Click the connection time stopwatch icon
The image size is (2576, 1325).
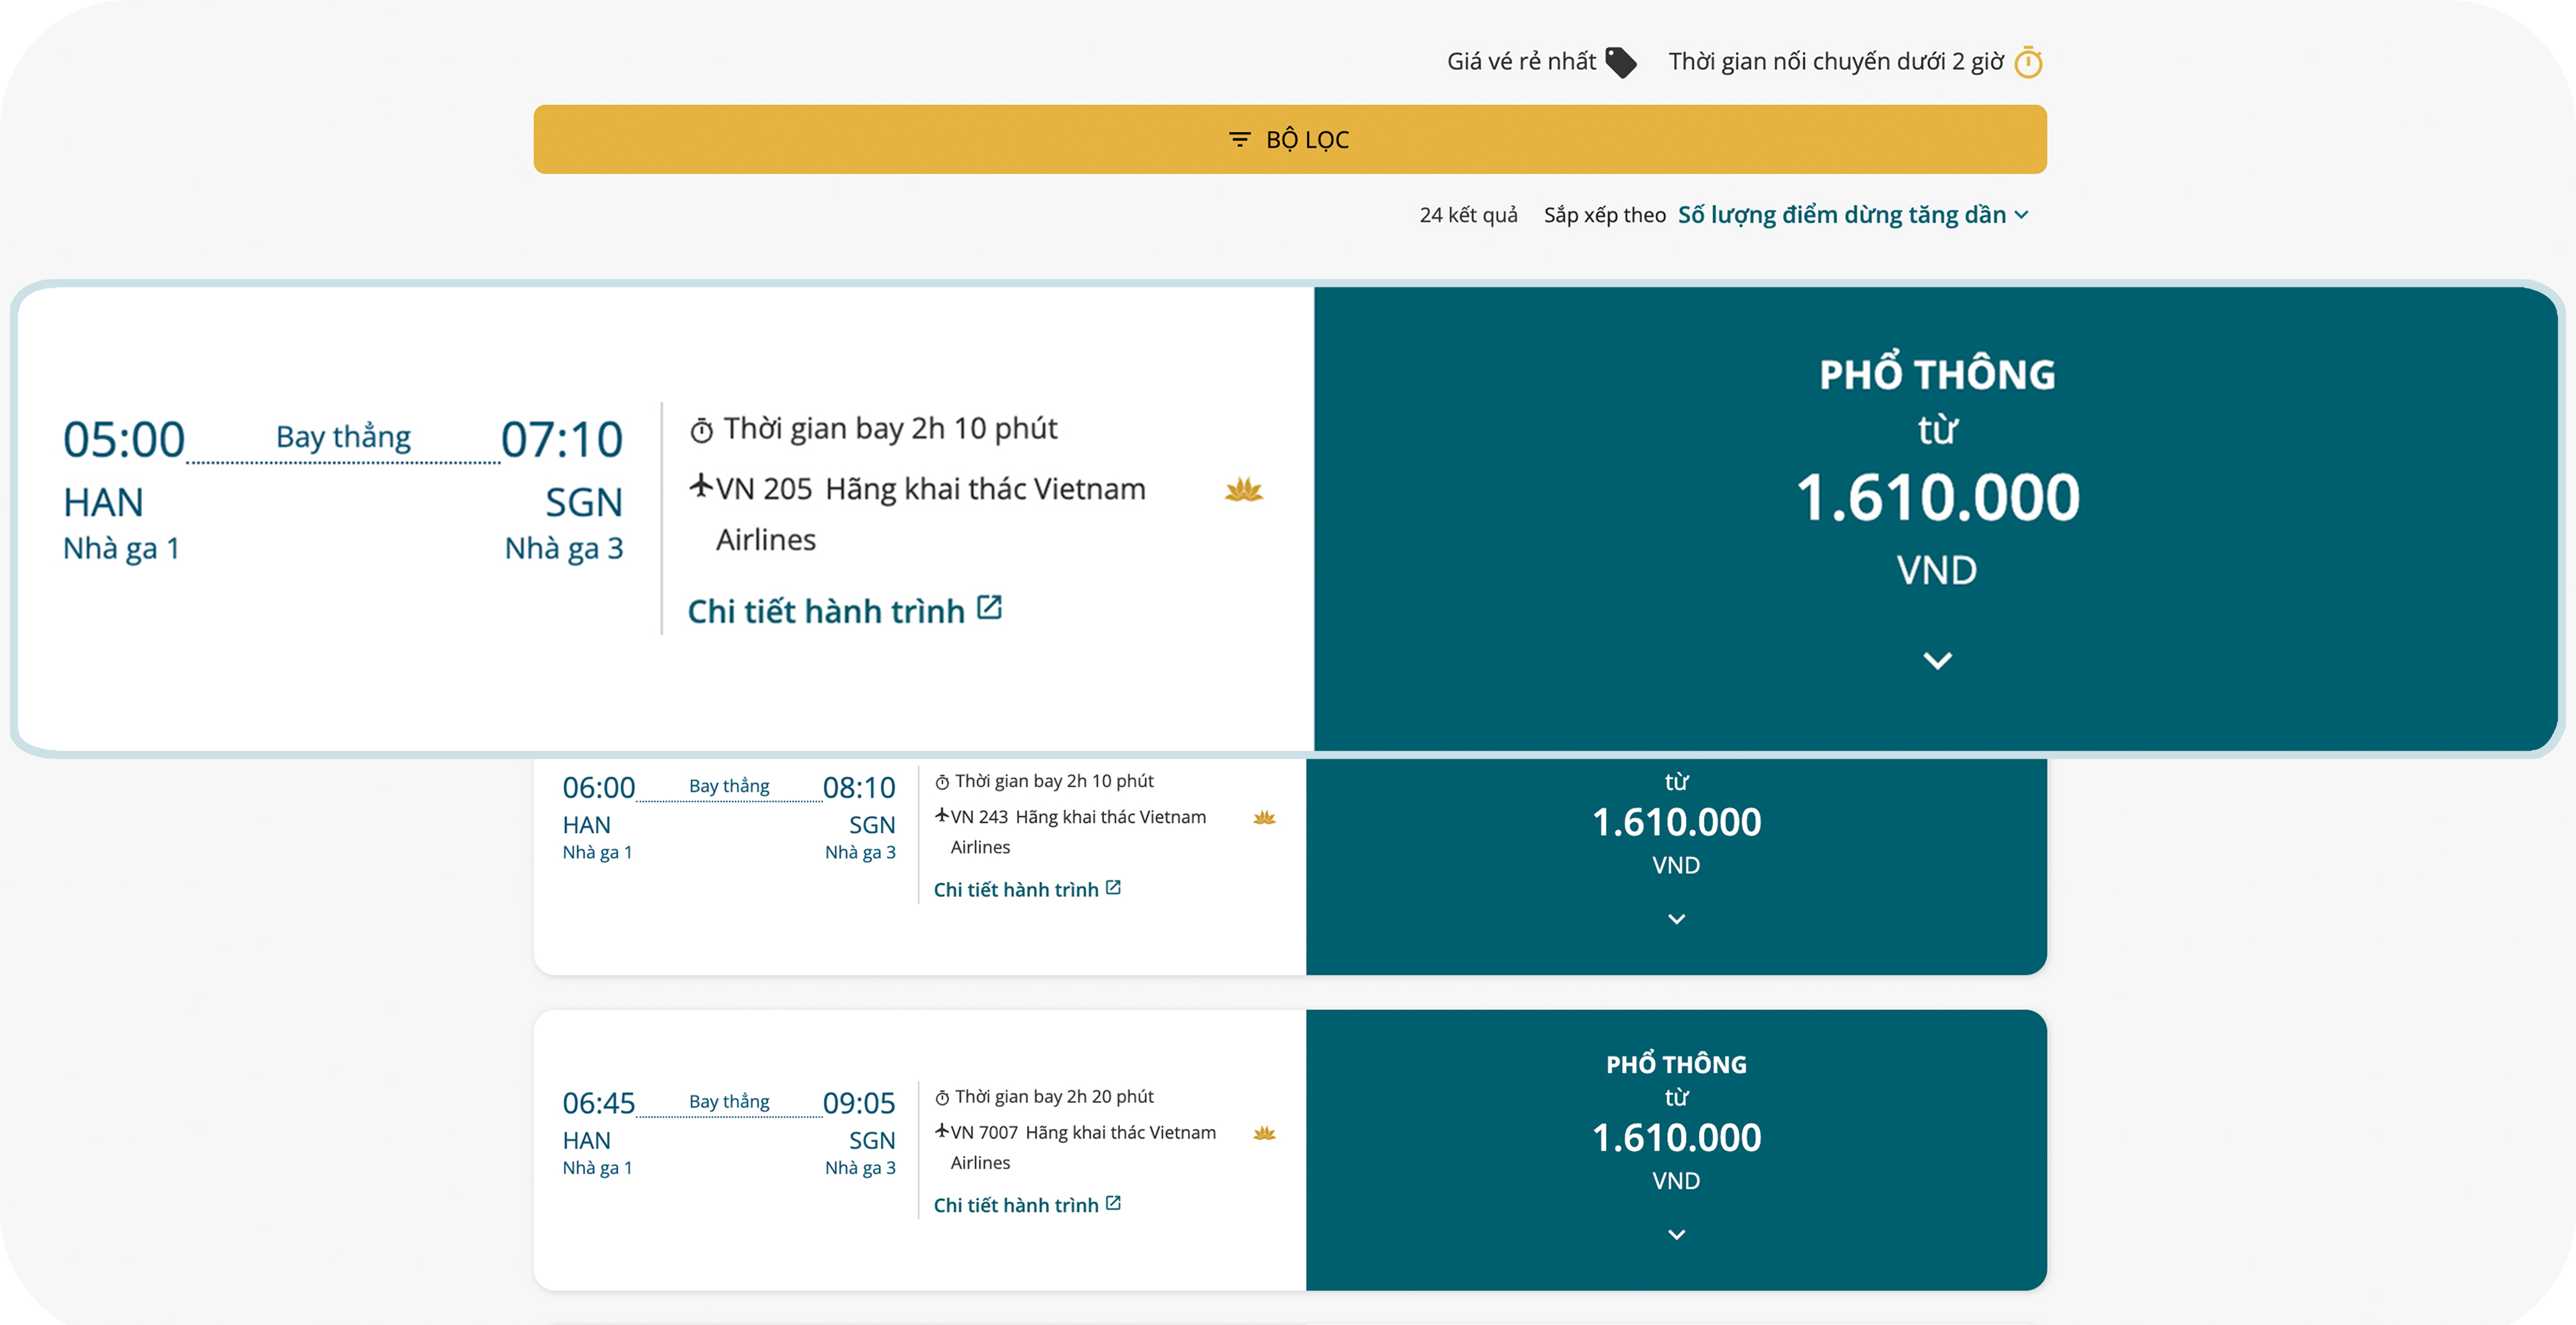pyautogui.click(x=2028, y=62)
